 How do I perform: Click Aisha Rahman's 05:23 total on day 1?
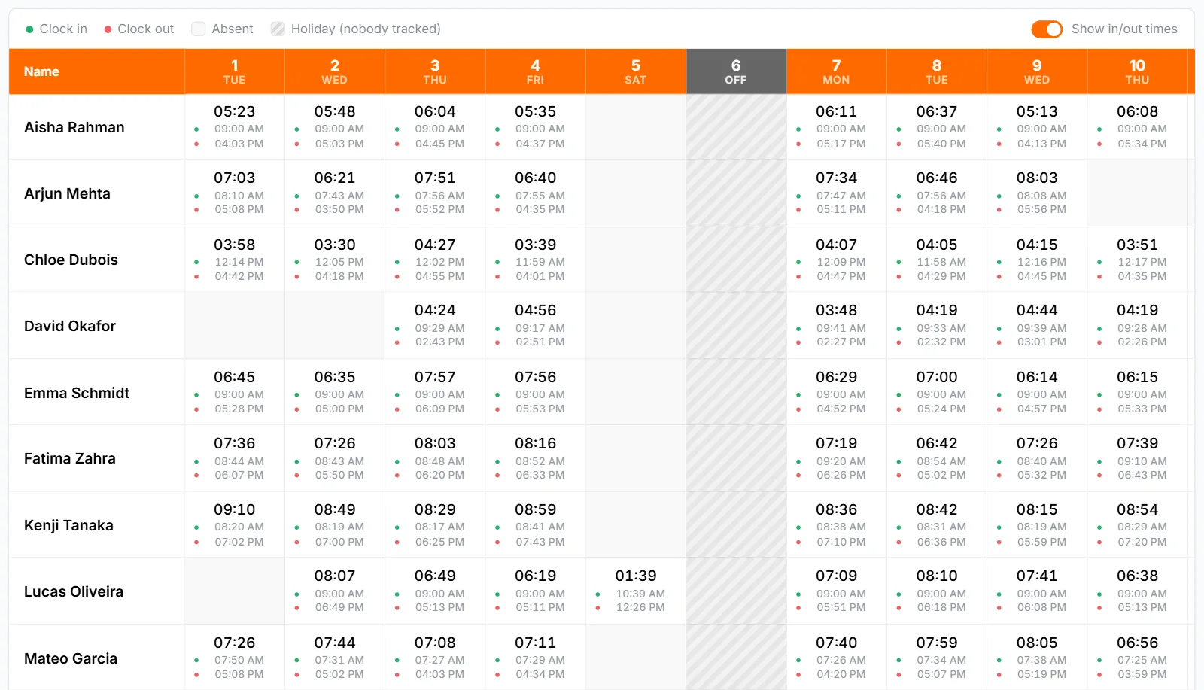pos(234,111)
